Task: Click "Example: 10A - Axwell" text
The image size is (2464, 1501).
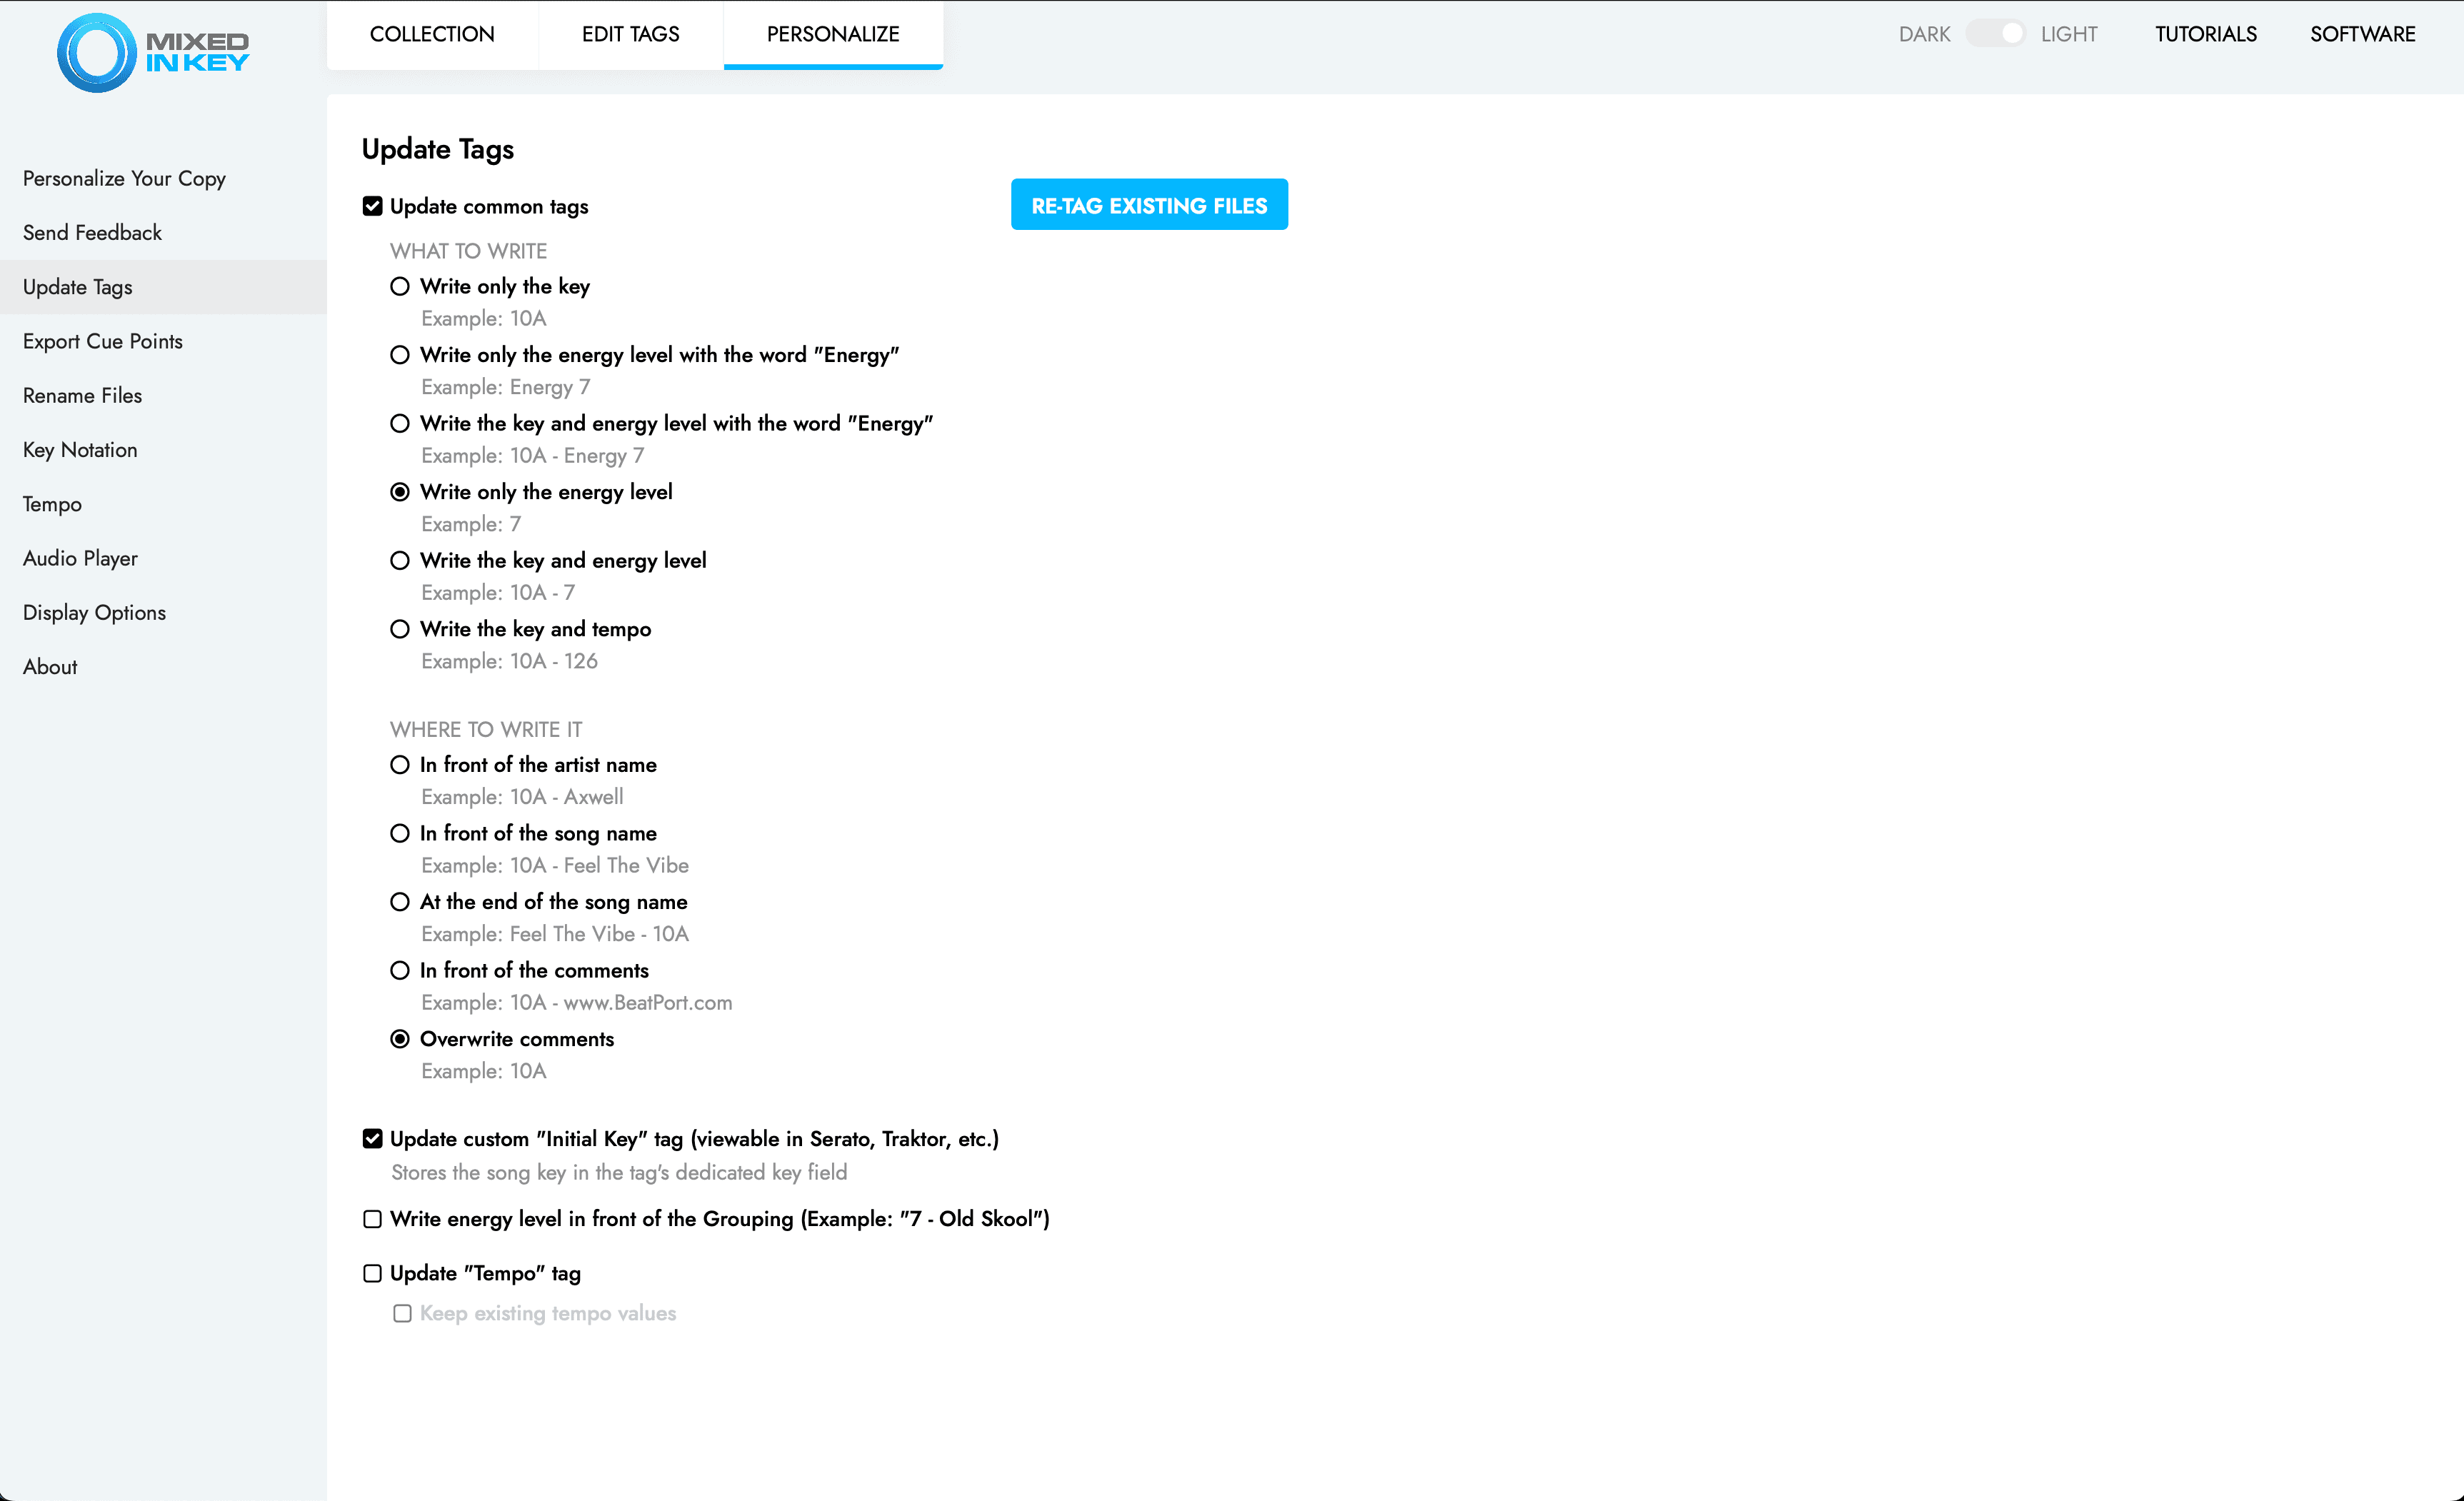Action: point(522,797)
